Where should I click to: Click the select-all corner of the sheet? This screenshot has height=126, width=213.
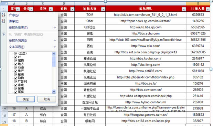pyautogui.click(x=4, y=3)
